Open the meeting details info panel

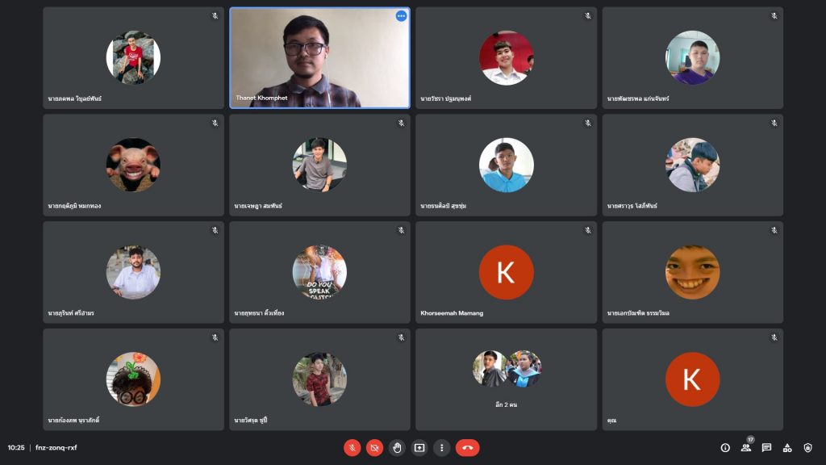tap(724, 447)
